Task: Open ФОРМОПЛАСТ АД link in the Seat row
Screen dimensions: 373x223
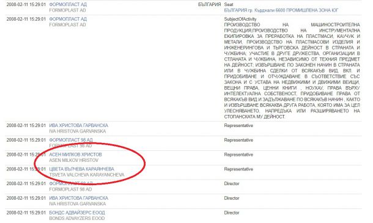Action: click(x=68, y=4)
